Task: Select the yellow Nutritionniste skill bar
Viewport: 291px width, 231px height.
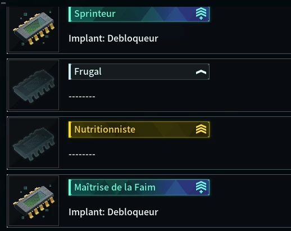Action: click(139, 129)
